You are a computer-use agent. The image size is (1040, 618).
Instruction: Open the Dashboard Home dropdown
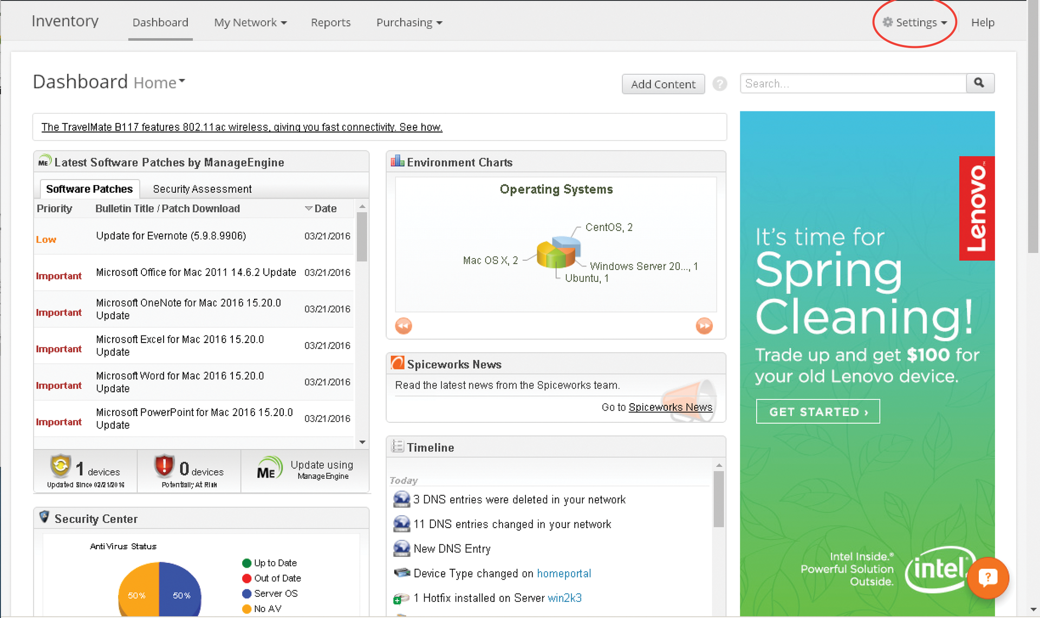click(x=159, y=82)
